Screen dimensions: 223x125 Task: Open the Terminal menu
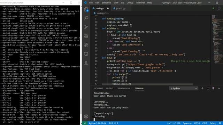coord(140,3)
